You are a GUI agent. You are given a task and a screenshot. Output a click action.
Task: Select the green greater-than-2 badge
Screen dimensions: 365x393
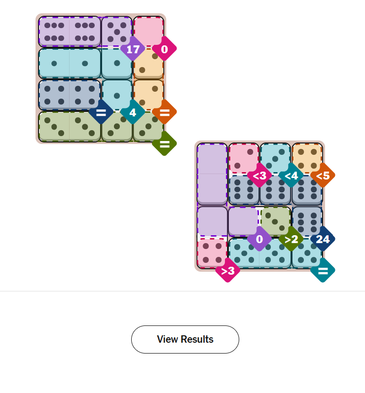point(291,239)
